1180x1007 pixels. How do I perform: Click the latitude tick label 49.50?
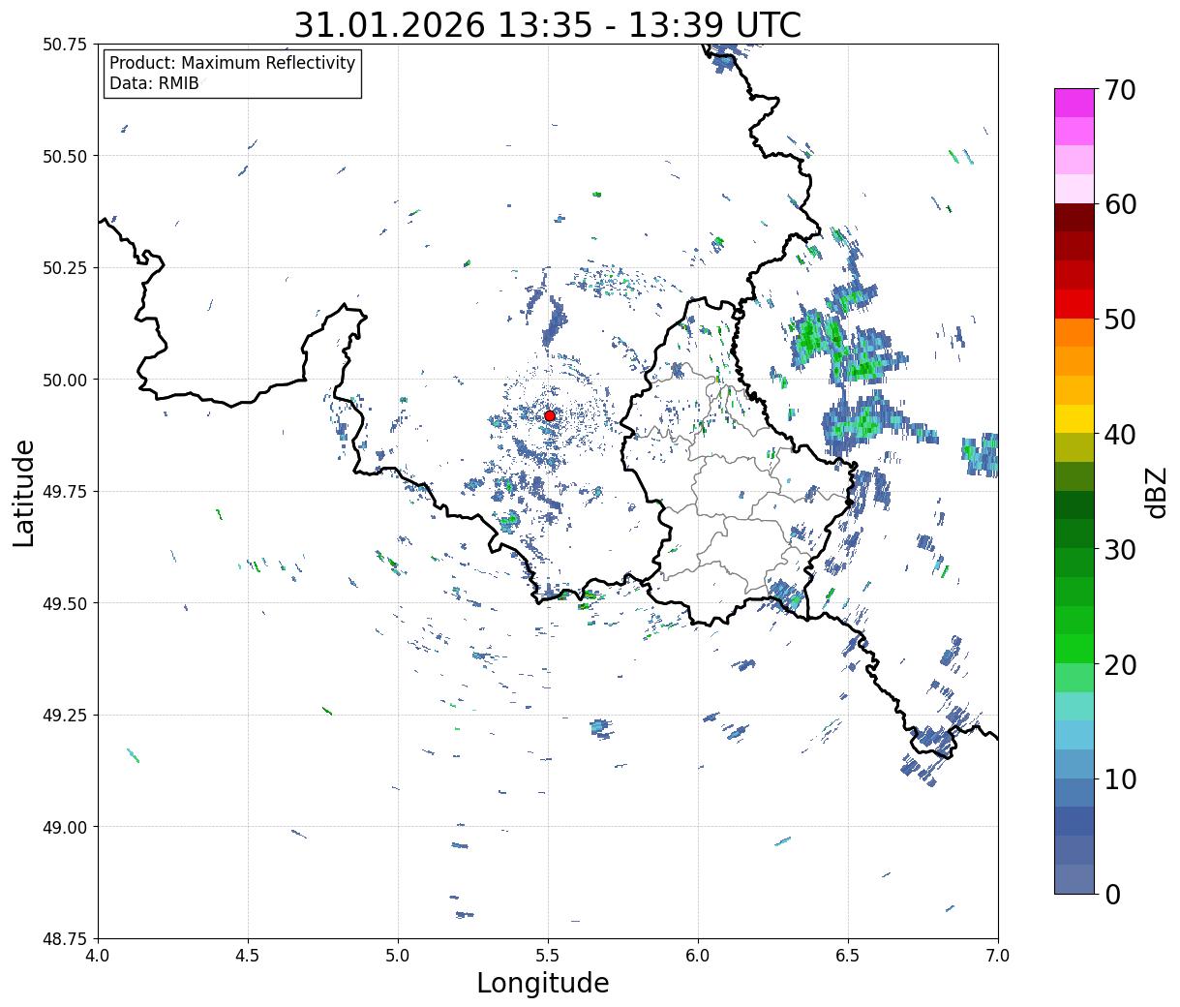[x=66, y=603]
